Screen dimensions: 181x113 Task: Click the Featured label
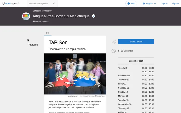[33, 45]
